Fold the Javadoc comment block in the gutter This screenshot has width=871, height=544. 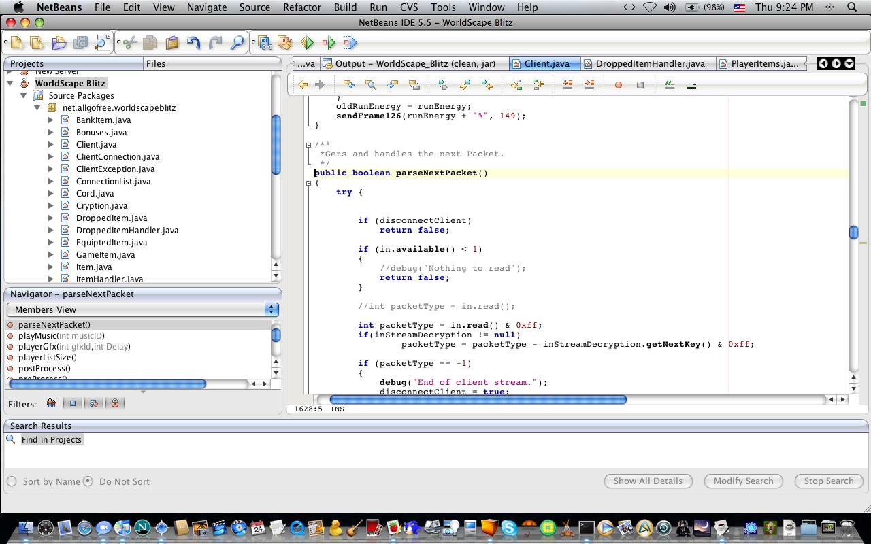308,145
